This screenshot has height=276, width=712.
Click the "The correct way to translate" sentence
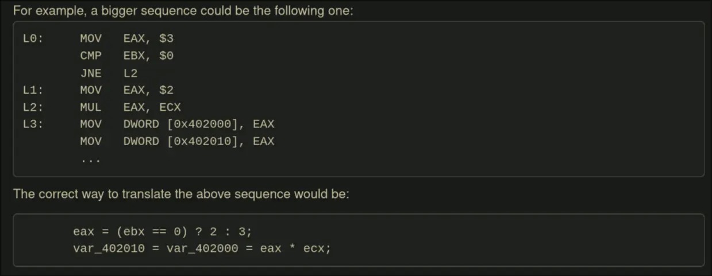[x=181, y=194]
